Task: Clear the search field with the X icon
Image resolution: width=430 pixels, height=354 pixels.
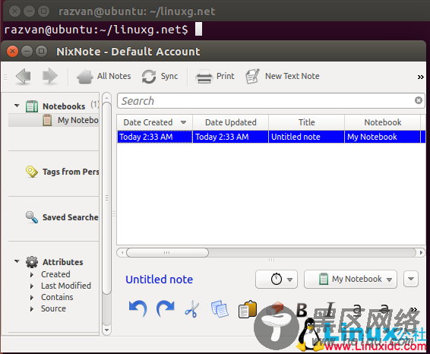Action: click(418, 100)
